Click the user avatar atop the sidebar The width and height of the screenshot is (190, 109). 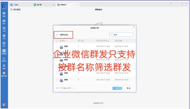coord(4,7)
